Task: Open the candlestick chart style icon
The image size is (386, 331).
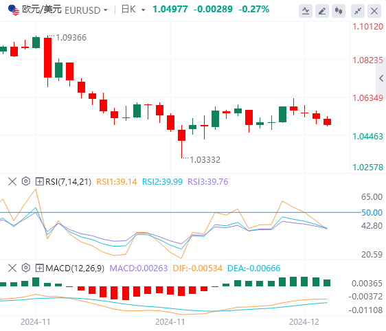Action: (339, 11)
